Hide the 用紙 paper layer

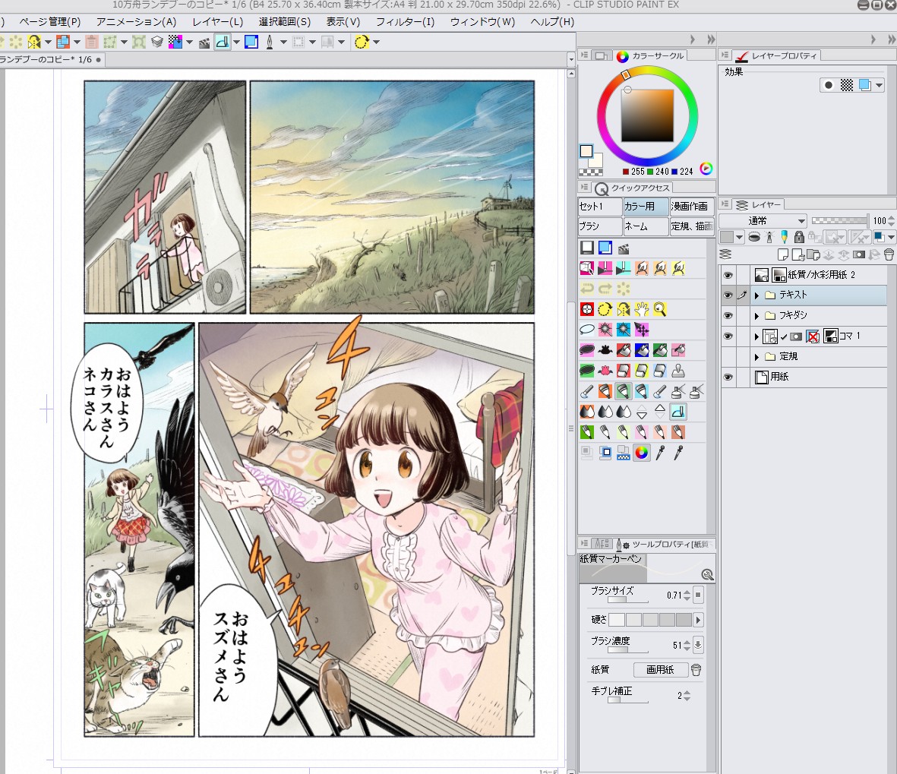coord(728,377)
